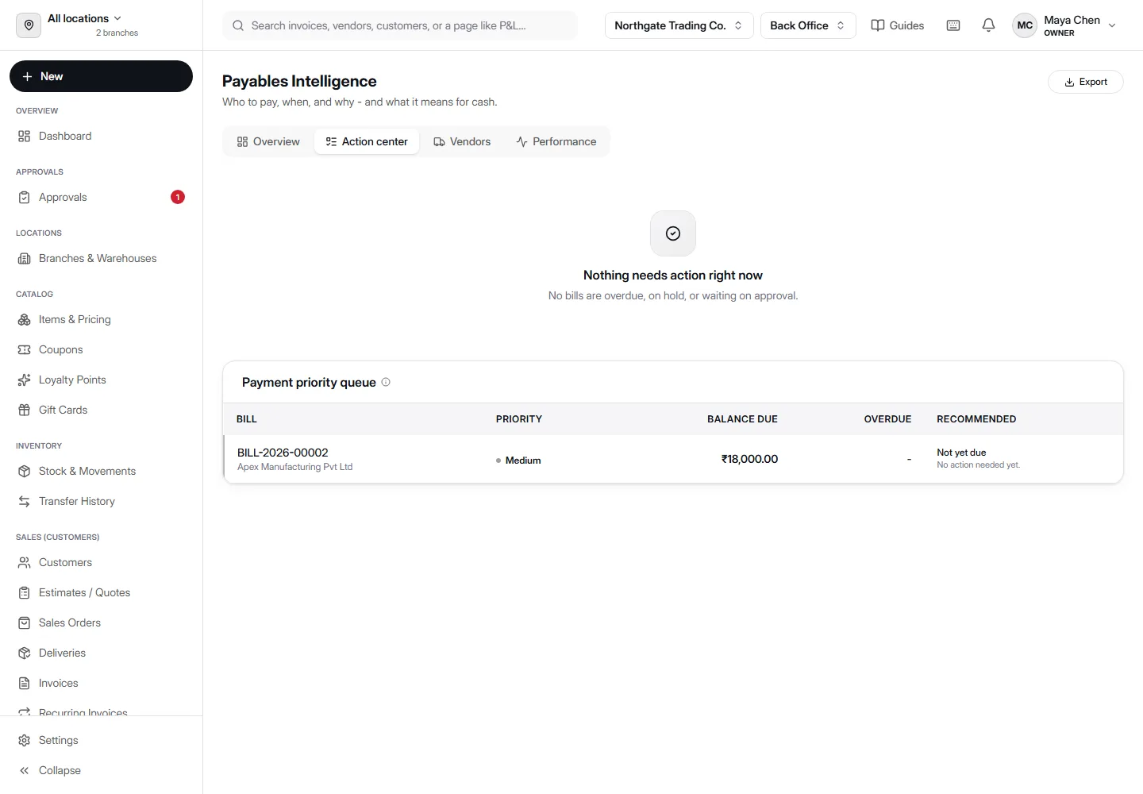Open Loyalty Points page
Image resolution: width=1143 pixels, height=794 pixels.
101,380
